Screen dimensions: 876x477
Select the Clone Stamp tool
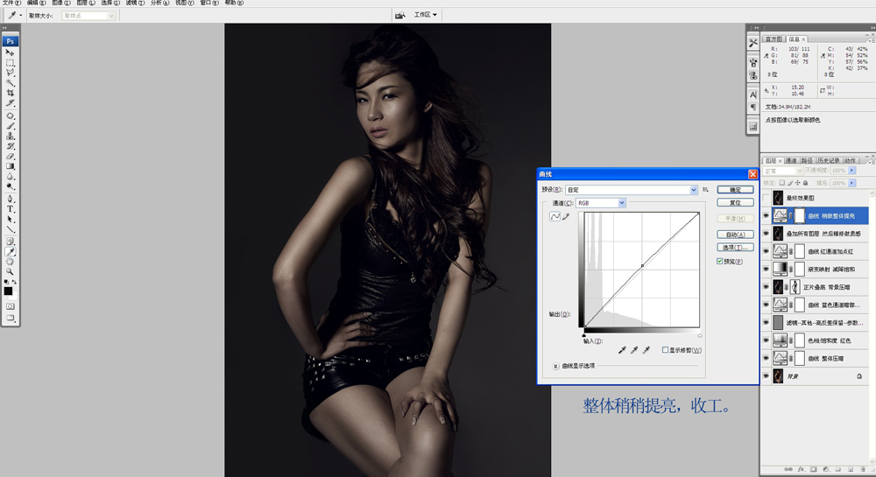tap(10, 137)
